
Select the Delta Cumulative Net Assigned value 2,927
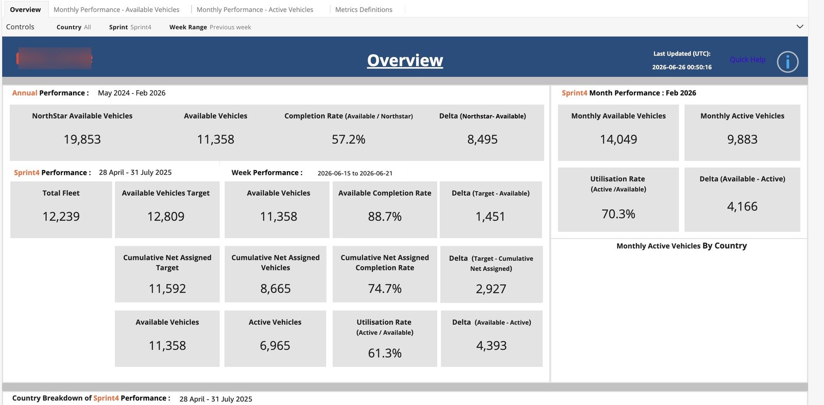(x=491, y=289)
